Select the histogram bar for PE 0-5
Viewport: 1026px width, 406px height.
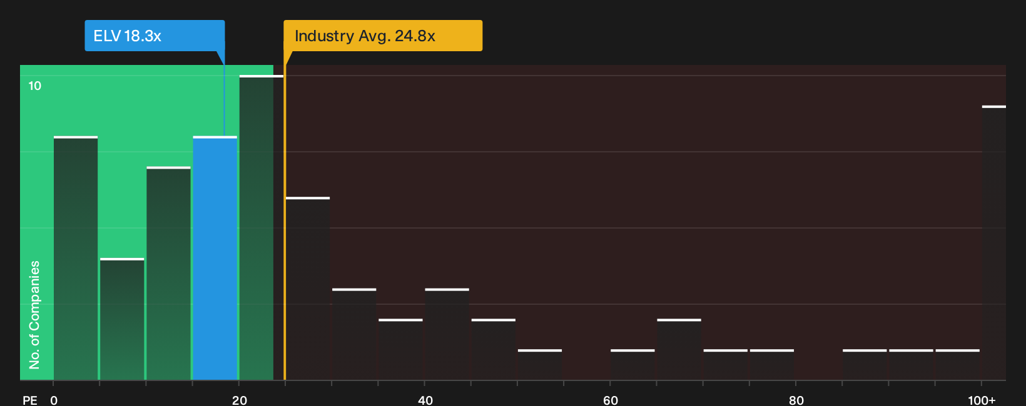point(76,258)
